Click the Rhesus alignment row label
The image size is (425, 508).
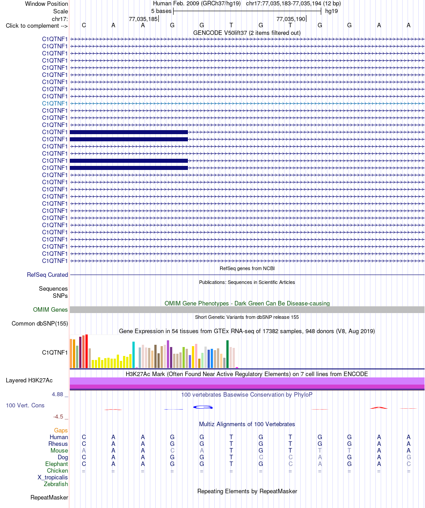(x=58, y=444)
